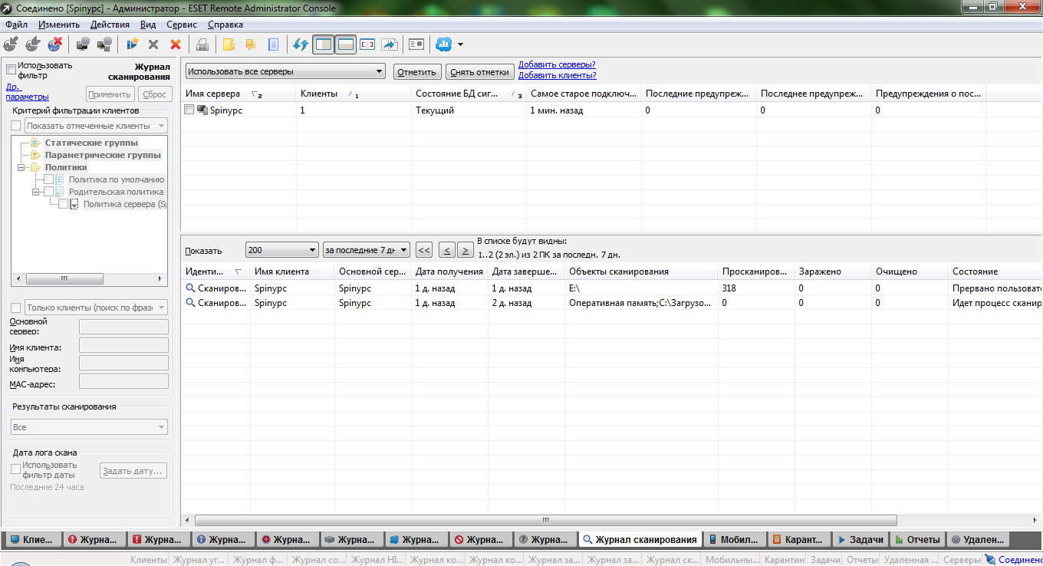1043x566 pixels.
Task: Open the Изменить menu
Action: tap(58, 25)
